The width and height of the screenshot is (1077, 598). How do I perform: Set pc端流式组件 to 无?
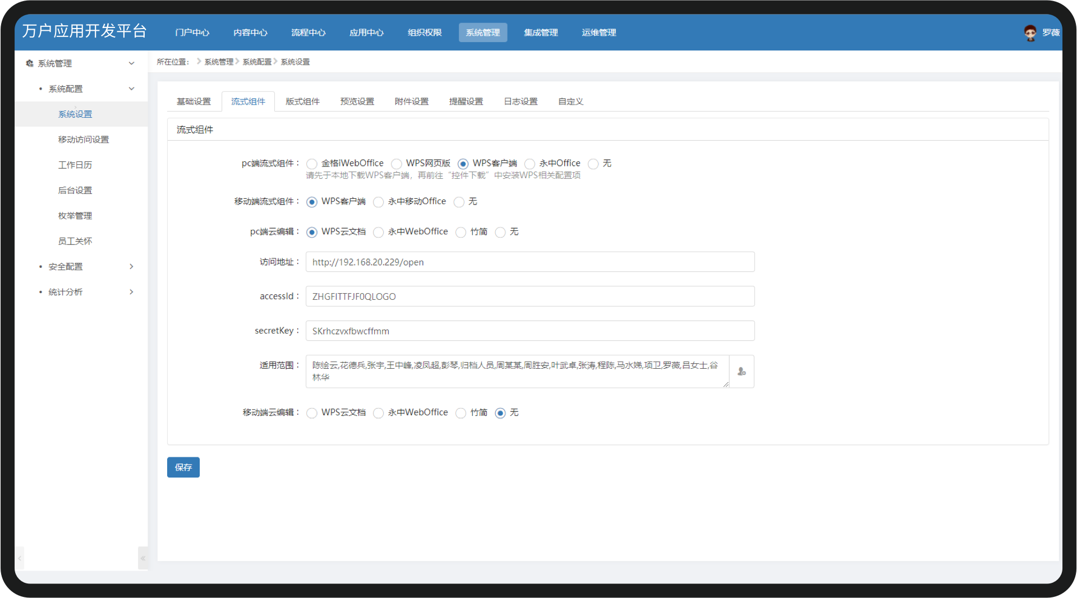593,164
